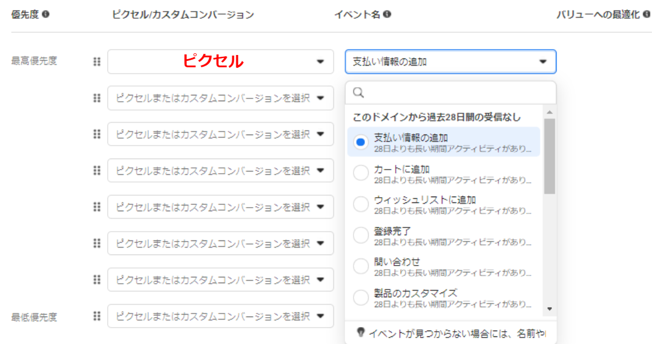
Task: Click ピクセル/カスタムコンバージョン column header
Action: pyautogui.click(x=183, y=15)
